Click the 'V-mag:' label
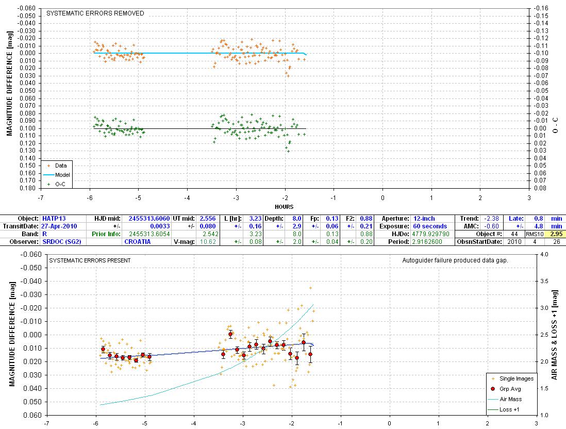This screenshot has height=429, width=566. coord(185,242)
